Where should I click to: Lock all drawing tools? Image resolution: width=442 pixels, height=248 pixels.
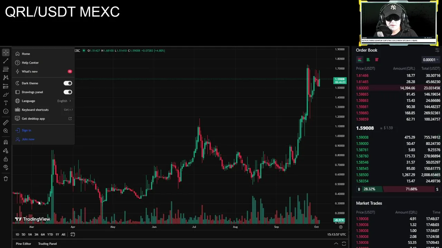coord(6,159)
